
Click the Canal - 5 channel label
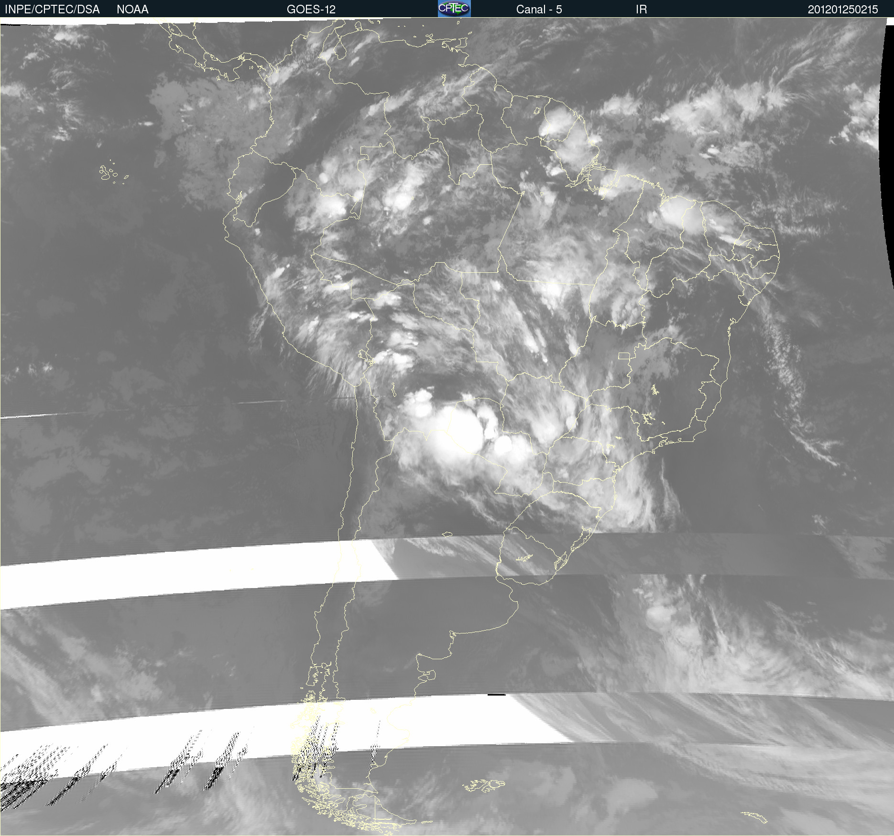539,10
